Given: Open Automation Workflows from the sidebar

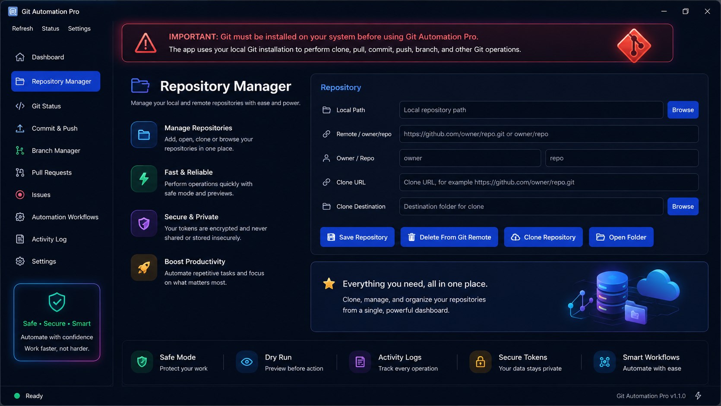Looking at the screenshot, I should tap(56, 217).
